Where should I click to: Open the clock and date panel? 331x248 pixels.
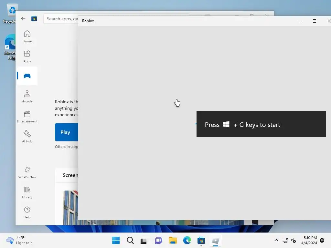309,240
